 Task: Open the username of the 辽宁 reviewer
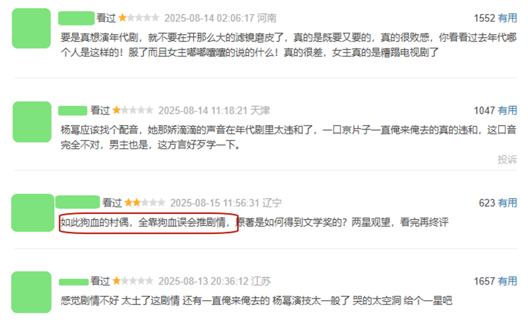tap(78, 202)
